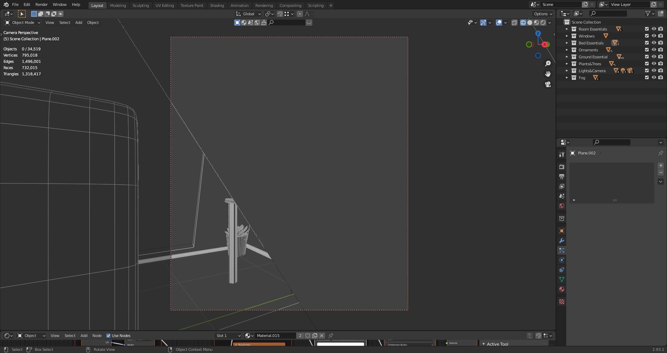Open the Collection properties tab
The width and height of the screenshot is (667, 353).
point(561,218)
